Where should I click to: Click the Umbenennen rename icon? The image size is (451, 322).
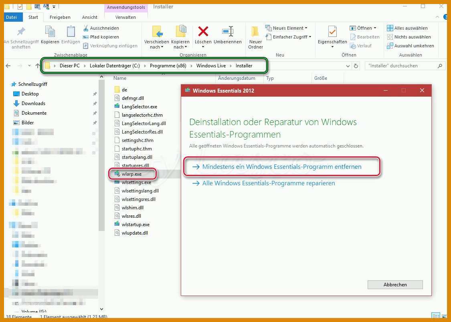[228, 31]
